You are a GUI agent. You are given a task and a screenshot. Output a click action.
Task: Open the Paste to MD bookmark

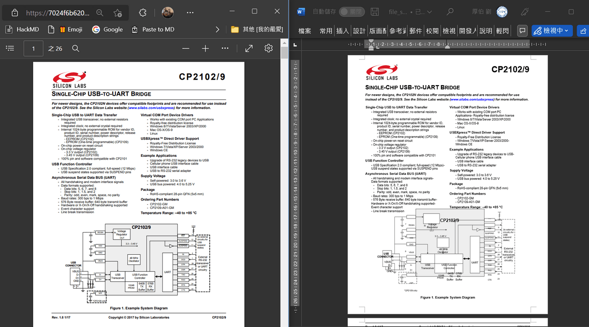pyautogui.click(x=153, y=29)
